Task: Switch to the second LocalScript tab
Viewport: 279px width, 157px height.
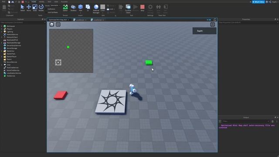Action: pos(97,20)
